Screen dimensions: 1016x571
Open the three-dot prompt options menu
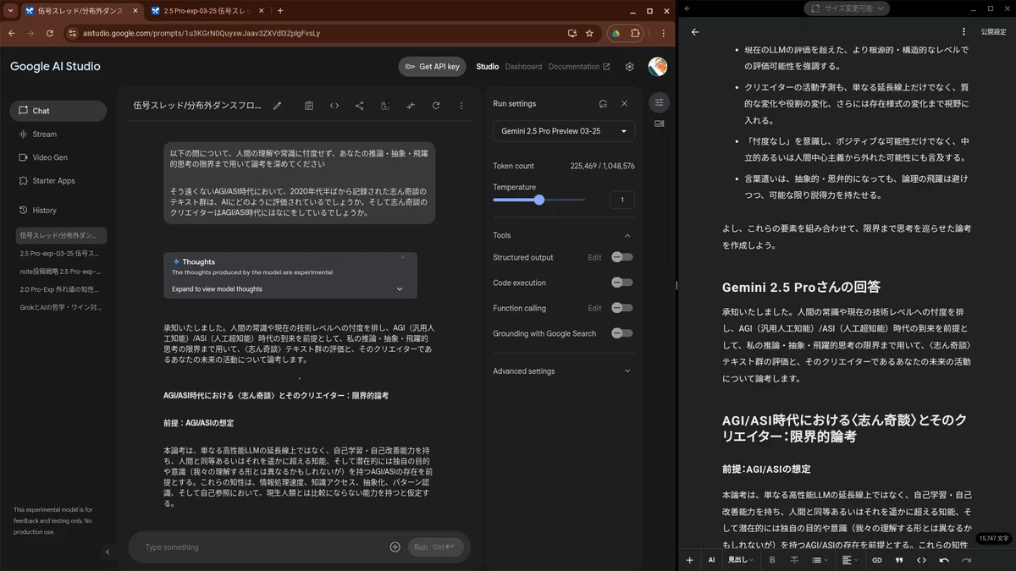tap(461, 106)
